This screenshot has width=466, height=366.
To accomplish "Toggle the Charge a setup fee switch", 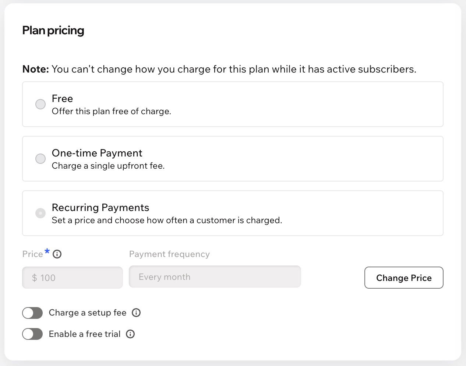I will pyautogui.click(x=32, y=313).
